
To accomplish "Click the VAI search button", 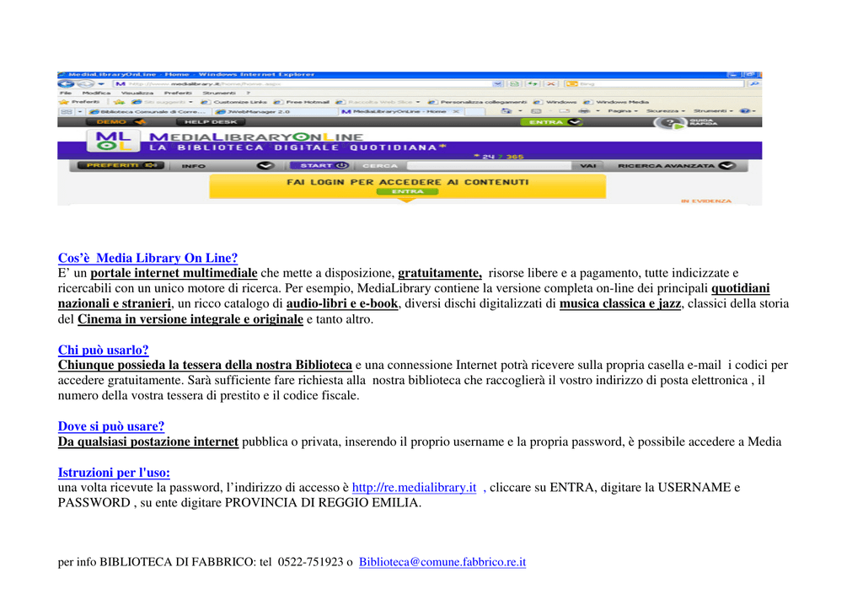I will 587,166.
